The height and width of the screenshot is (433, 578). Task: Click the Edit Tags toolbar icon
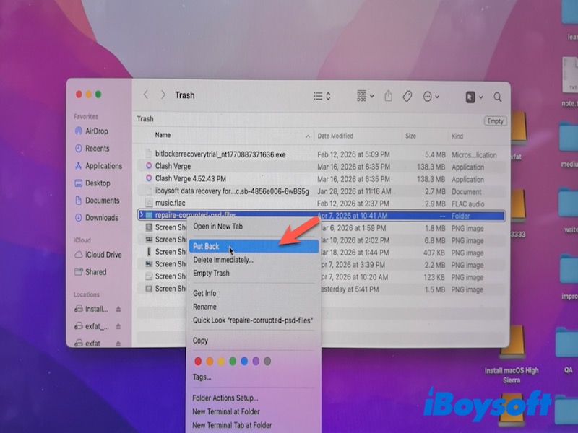coord(407,96)
